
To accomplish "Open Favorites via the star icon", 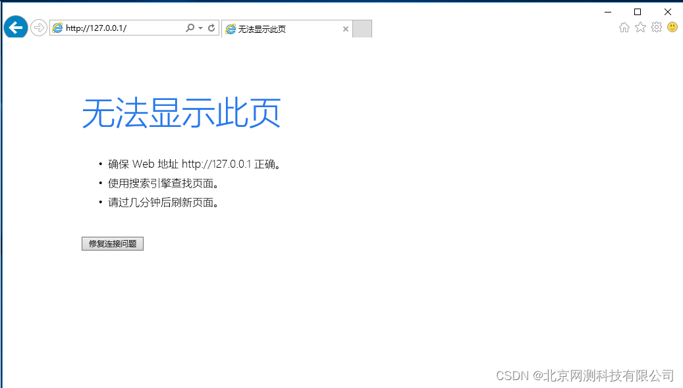I will pyautogui.click(x=640, y=28).
